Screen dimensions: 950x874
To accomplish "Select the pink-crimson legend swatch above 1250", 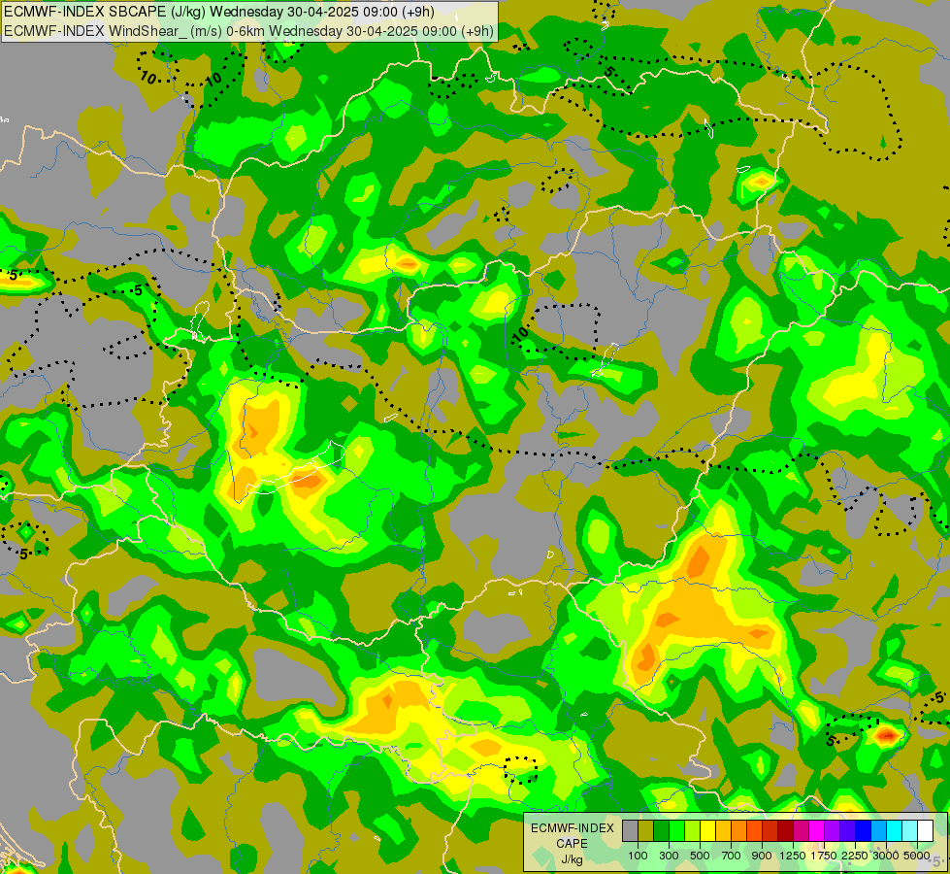I will tap(801, 831).
